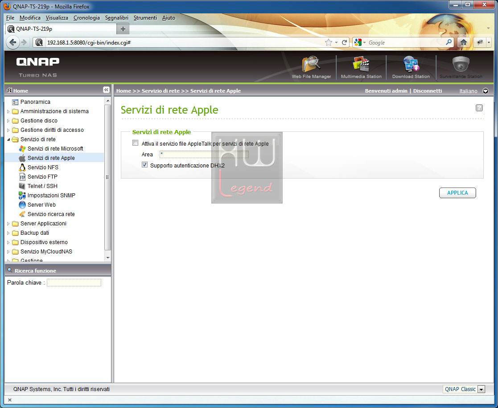Click the Parola chiave search field
Viewport: 498px width, 408px height.
pyautogui.click(x=74, y=282)
